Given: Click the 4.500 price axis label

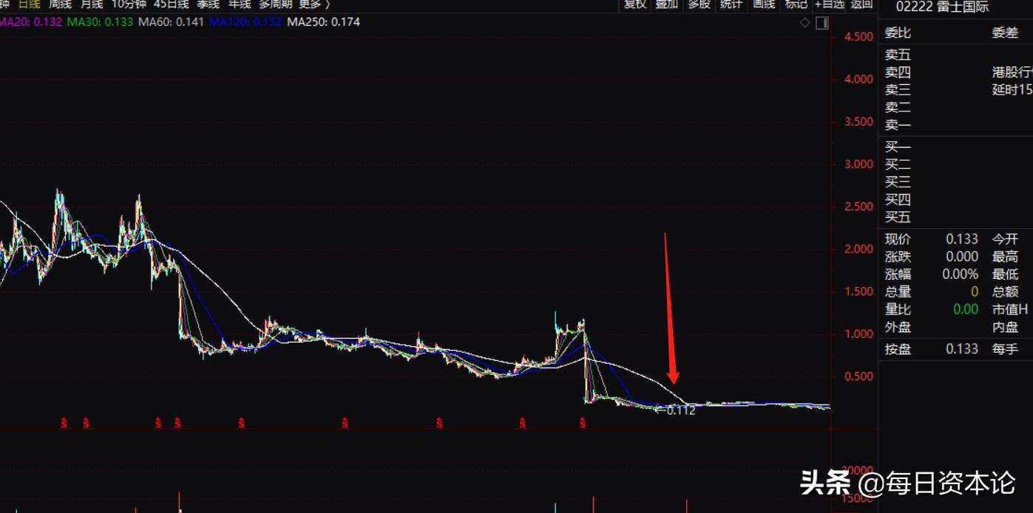Looking at the screenshot, I should point(858,37).
